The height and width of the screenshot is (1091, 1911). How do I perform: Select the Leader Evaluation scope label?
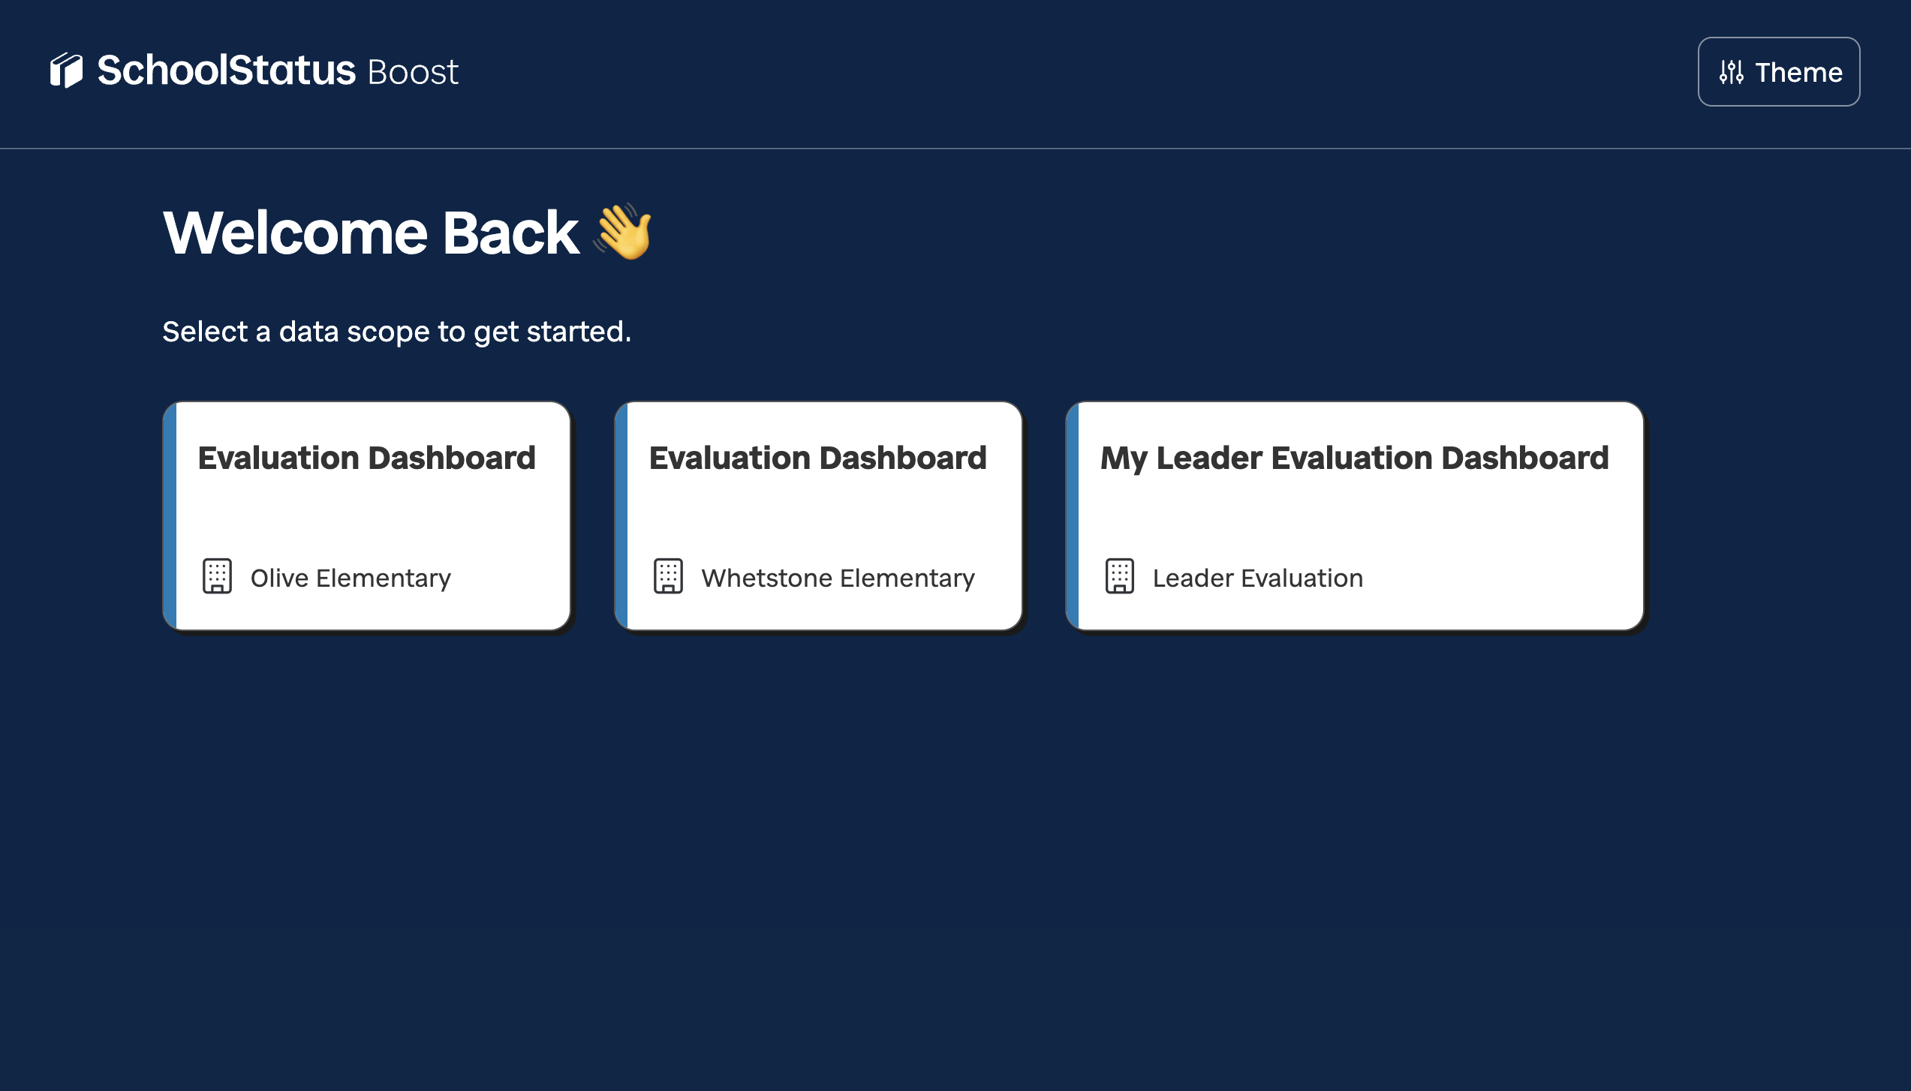pos(1258,578)
